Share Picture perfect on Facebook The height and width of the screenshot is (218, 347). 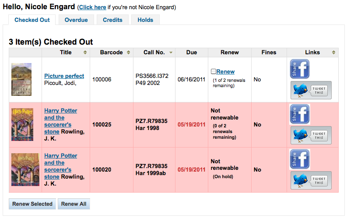pyautogui.click(x=300, y=69)
